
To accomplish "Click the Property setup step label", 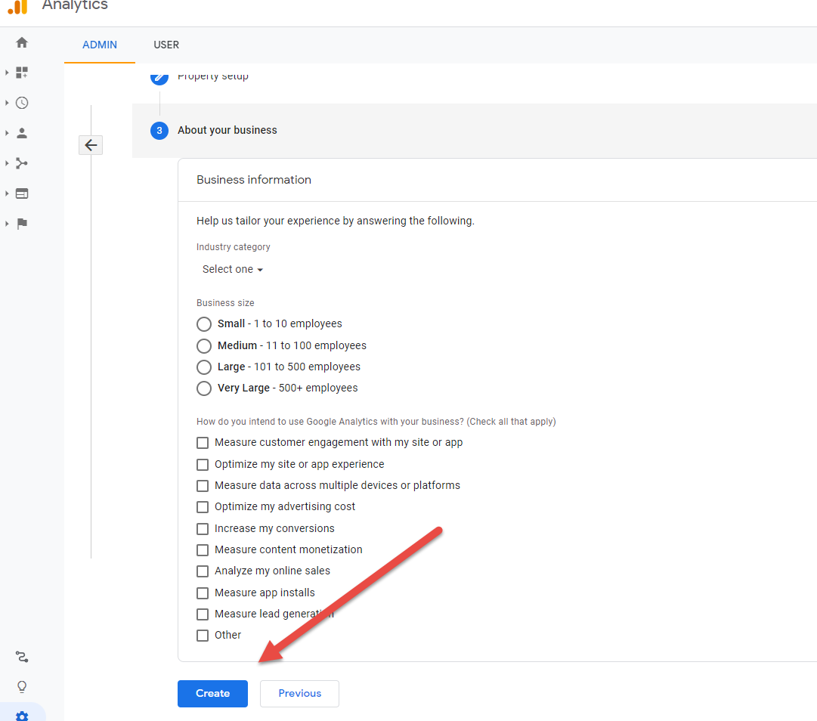I will [x=213, y=76].
